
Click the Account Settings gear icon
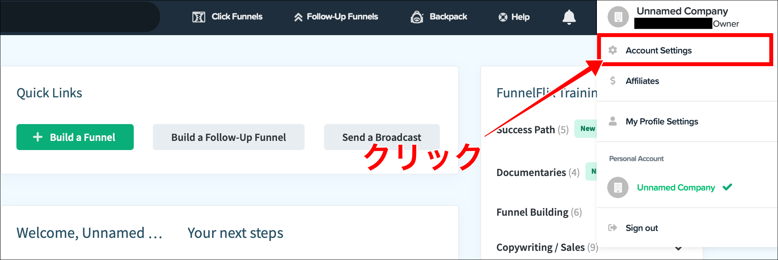click(x=613, y=50)
